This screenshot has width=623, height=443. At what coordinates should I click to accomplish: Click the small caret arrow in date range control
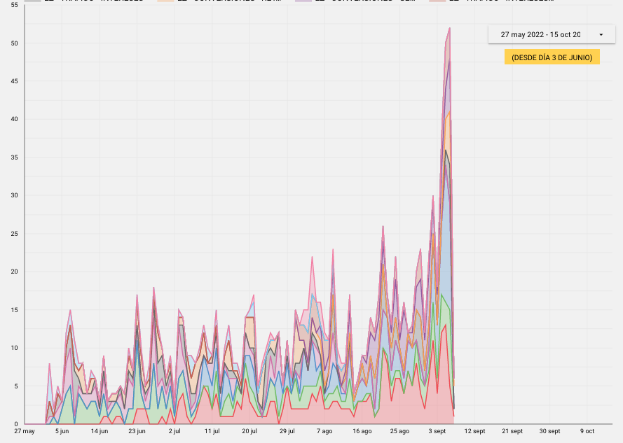601,35
